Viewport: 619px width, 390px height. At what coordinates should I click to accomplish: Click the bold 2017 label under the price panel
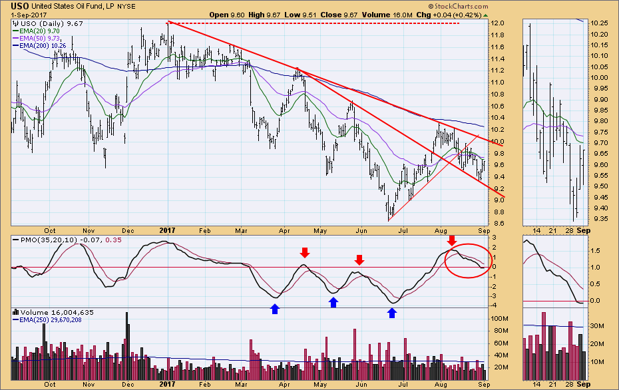[167, 230]
